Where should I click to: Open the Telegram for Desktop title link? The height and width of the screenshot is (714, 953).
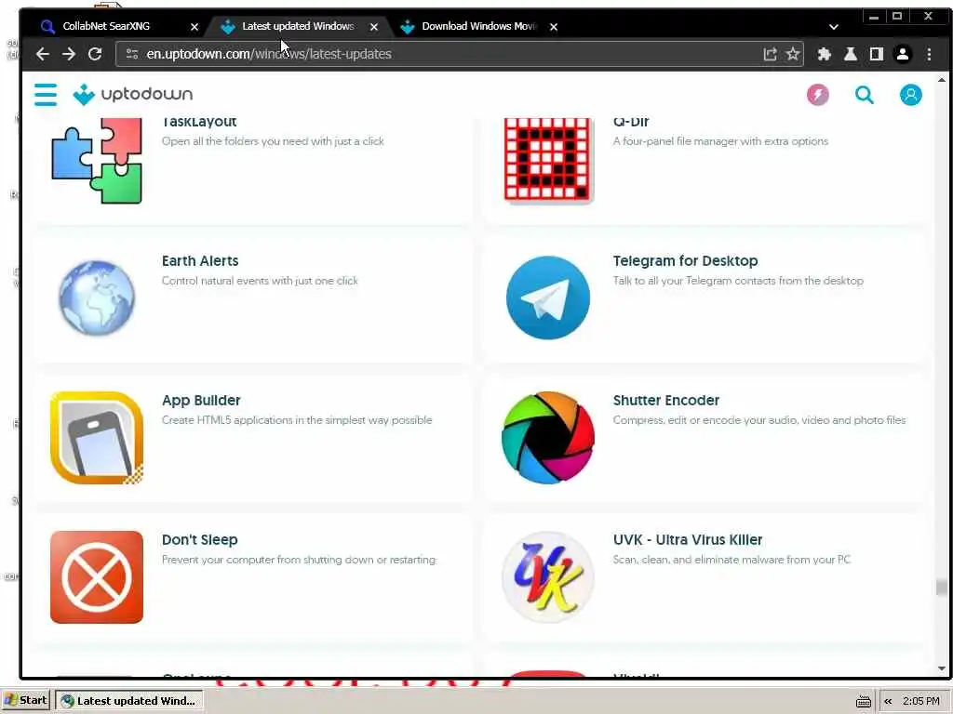tap(685, 261)
